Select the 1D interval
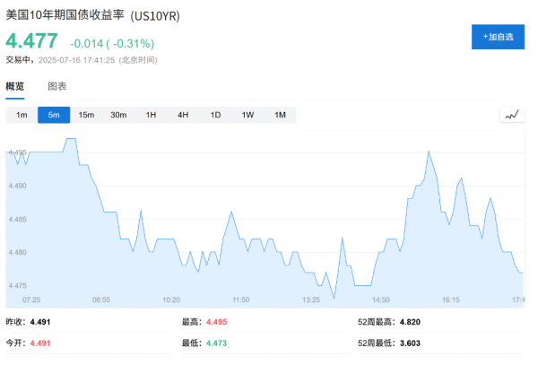538x365 pixels. tap(215, 115)
